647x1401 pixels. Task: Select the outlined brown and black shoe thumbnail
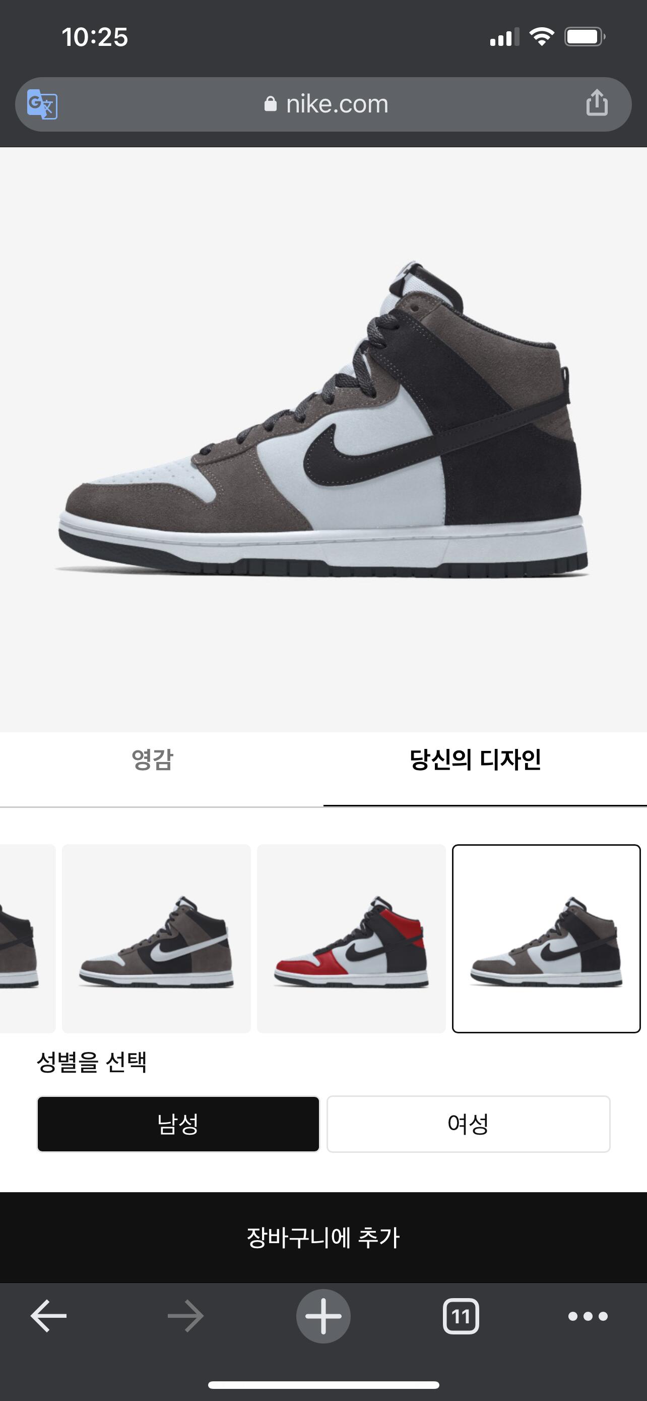point(546,938)
